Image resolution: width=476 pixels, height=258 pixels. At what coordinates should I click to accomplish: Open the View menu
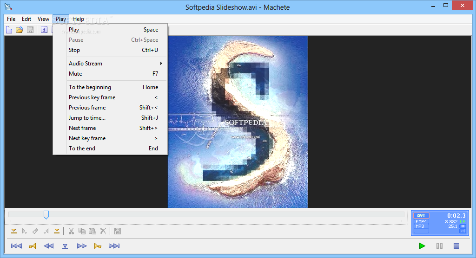[x=43, y=19]
